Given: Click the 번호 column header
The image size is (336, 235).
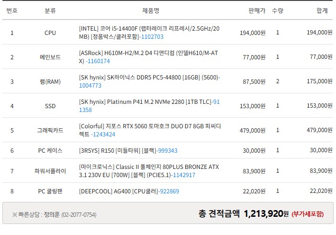Looking at the screenshot, I should coord(12,11).
